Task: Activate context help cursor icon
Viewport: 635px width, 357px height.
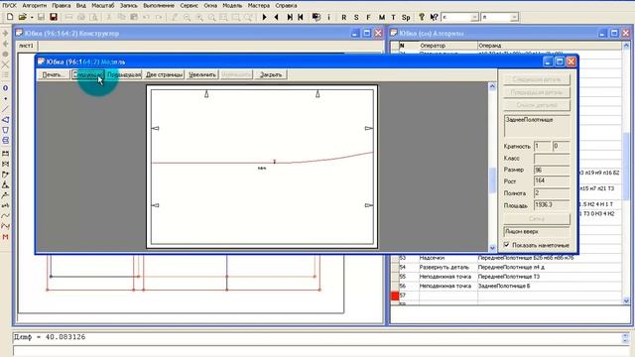Action: click(434, 17)
